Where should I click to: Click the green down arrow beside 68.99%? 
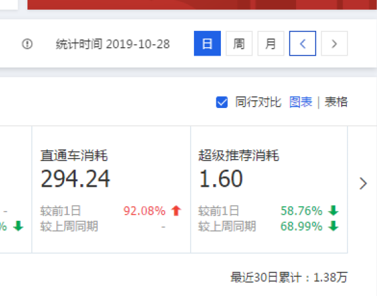pyautogui.click(x=333, y=226)
